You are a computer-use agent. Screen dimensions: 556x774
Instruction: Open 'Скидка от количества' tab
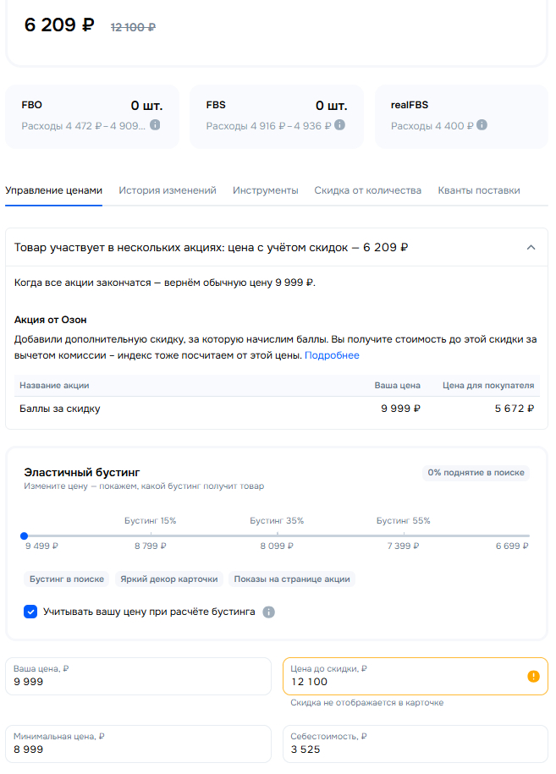click(x=368, y=190)
